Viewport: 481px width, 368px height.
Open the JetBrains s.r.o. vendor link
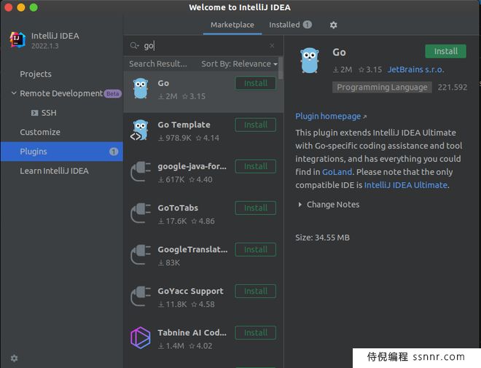[x=415, y=70]
